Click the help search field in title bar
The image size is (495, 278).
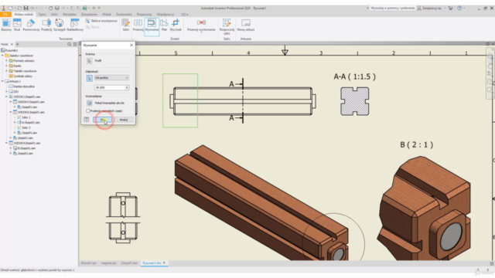[x=392, y=8]
